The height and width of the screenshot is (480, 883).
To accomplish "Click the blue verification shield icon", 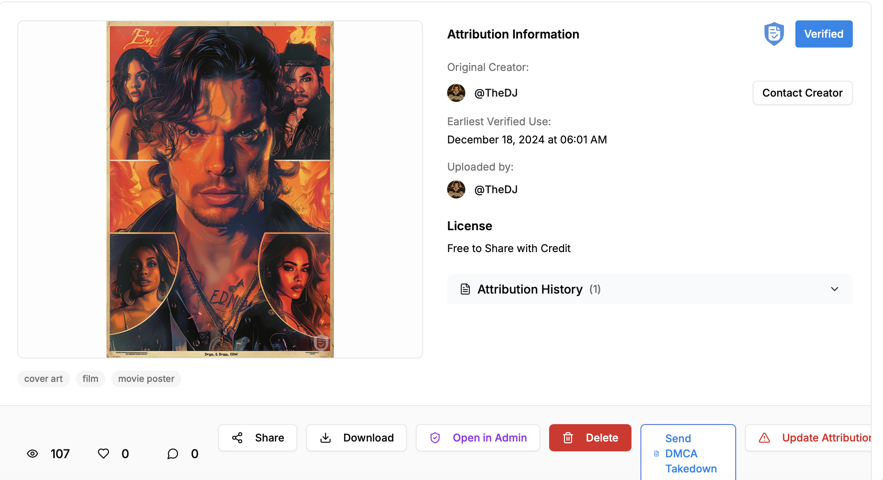I will (774, 34).
